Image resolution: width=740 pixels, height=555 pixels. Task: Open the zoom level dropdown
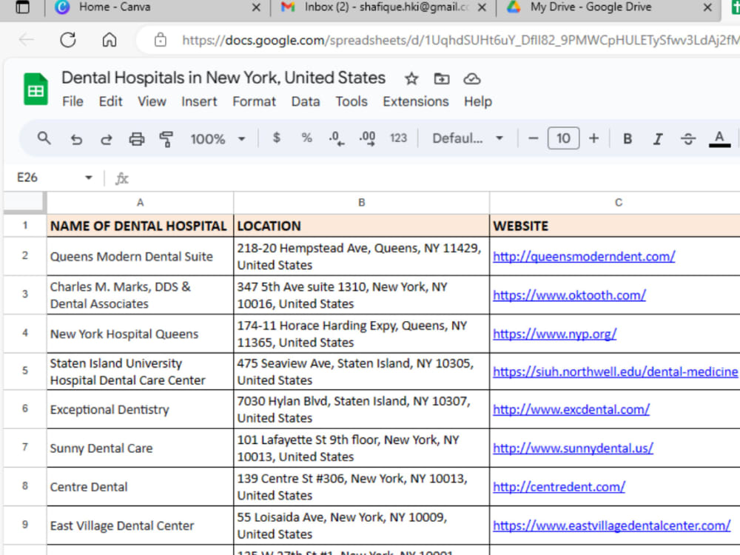point(218,138)
